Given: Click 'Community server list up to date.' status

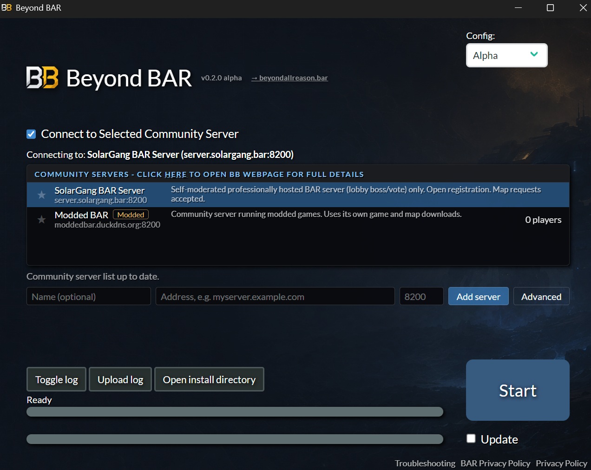Looking at the screenshot, I should coord(93,276).
